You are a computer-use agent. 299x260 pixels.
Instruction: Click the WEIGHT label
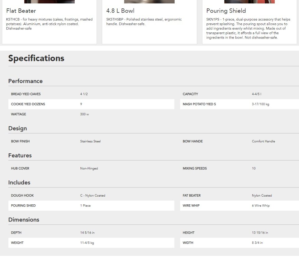[17, 243]
